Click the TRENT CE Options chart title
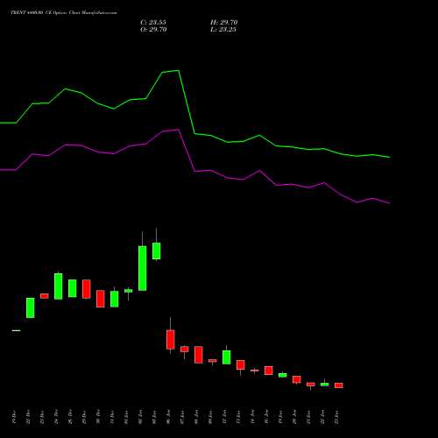The height and width of the screenshot is (438, 438). (64, 13)
